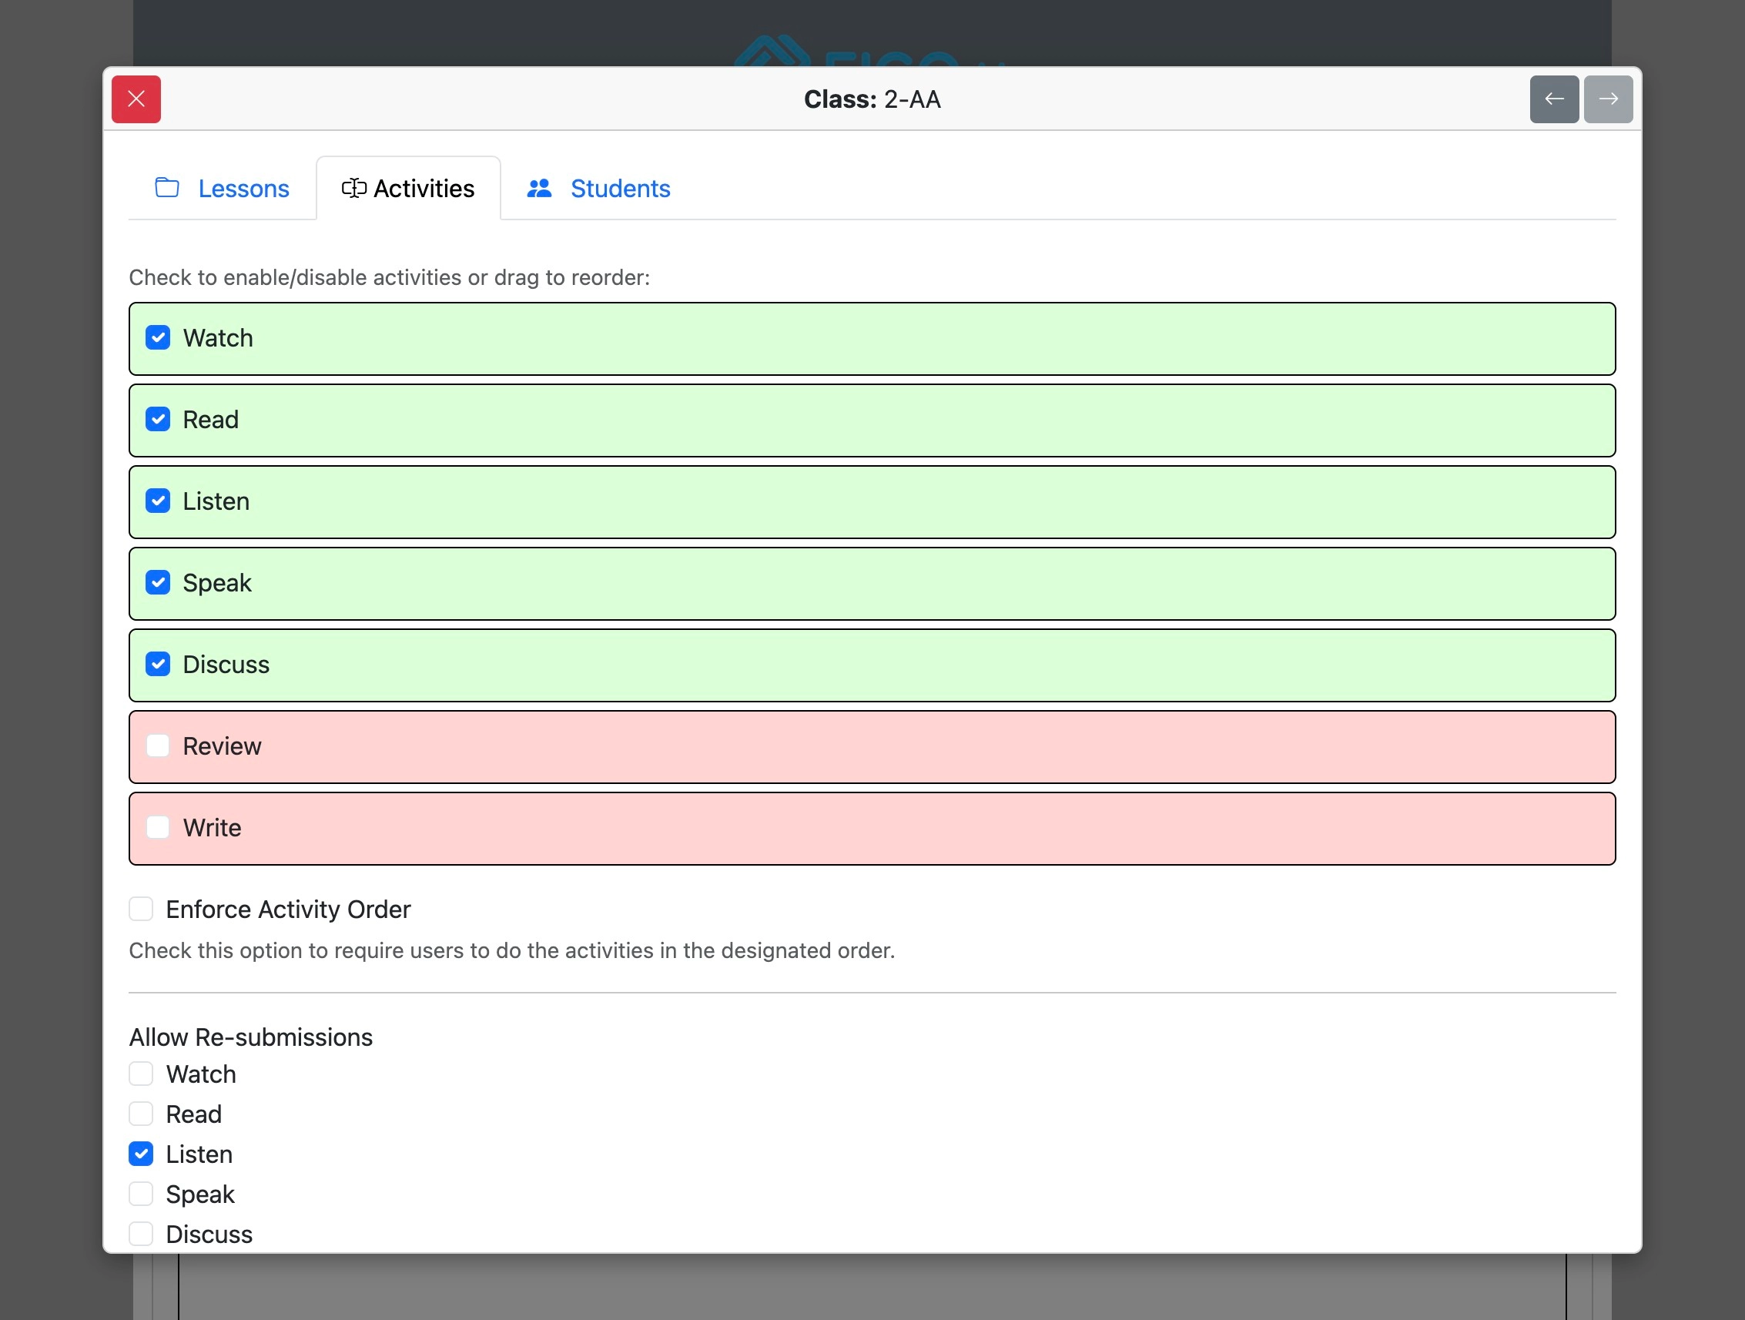Close the class dialog with red X
The width and height of the screenshot is (1745, 1320).
pos(136,99)
